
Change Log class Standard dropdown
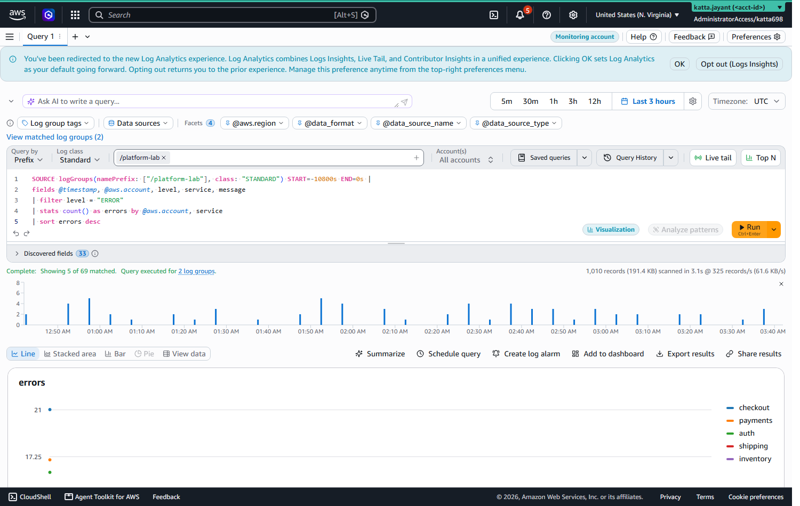79,160
